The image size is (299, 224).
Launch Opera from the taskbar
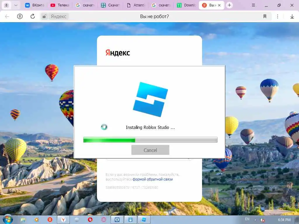(90, 220)
